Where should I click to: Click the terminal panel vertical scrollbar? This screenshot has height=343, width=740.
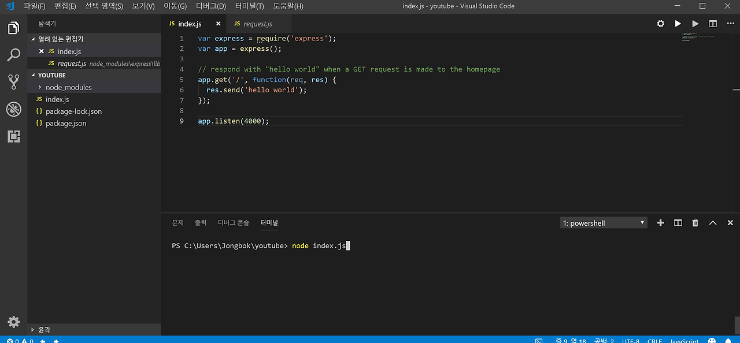click(x=737, y=325)
